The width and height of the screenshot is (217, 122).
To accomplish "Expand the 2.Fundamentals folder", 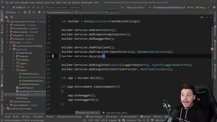I will tap(7, 28).
